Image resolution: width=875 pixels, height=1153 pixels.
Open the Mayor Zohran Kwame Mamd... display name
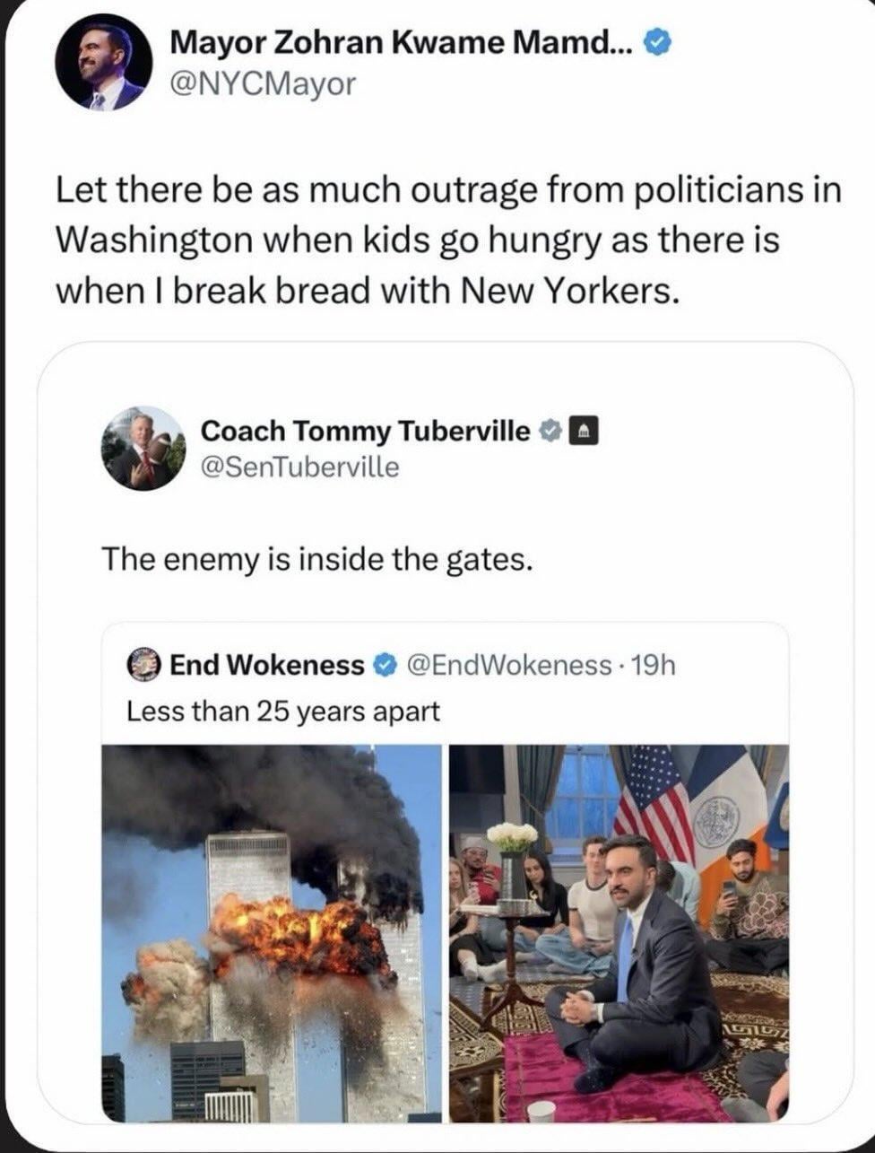pyautogui.click(x=401, y=41)
